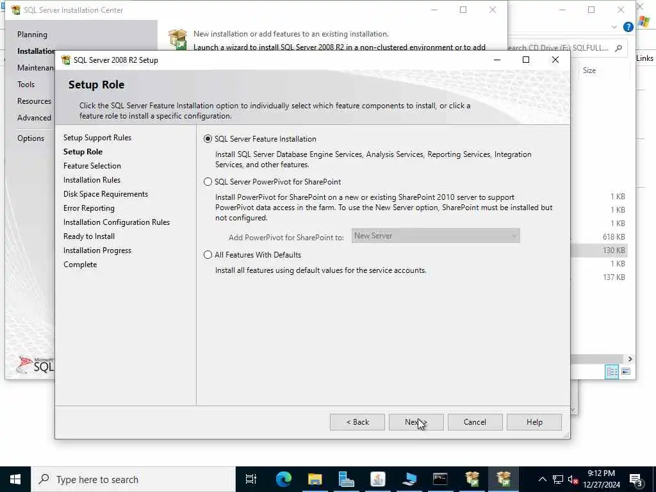Screen dimensions: 656x492
Task: Click the Links toolbar label at right
Action: [644, 58]
